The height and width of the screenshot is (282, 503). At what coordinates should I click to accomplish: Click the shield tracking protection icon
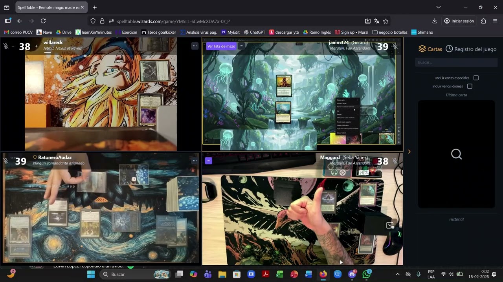coord(93,21)
